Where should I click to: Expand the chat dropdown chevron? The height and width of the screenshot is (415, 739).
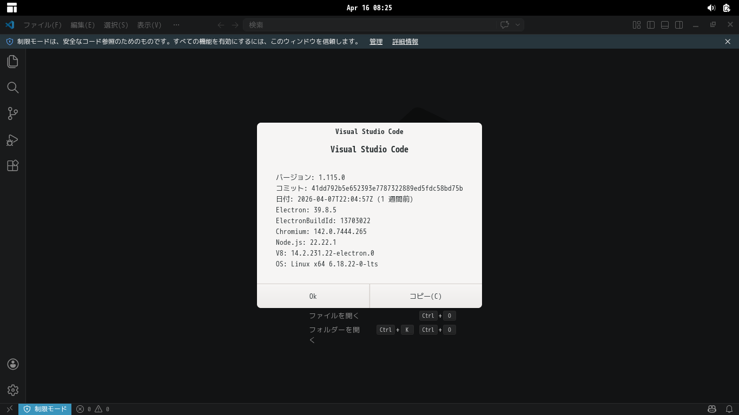click(518, 25)
